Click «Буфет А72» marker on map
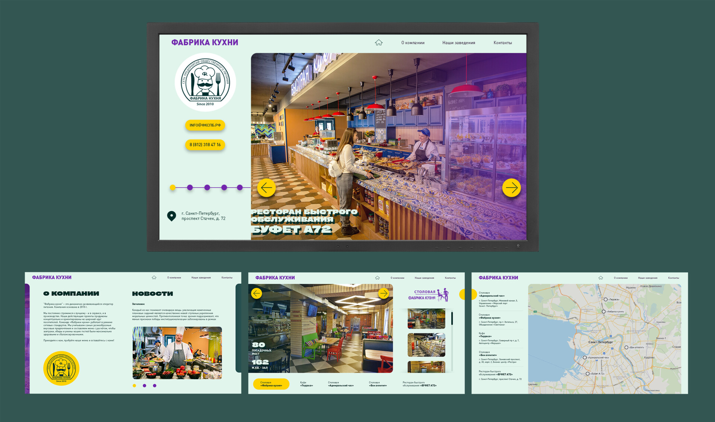The width and height of the screenshot is (715, 422). (x=587, y=374)
